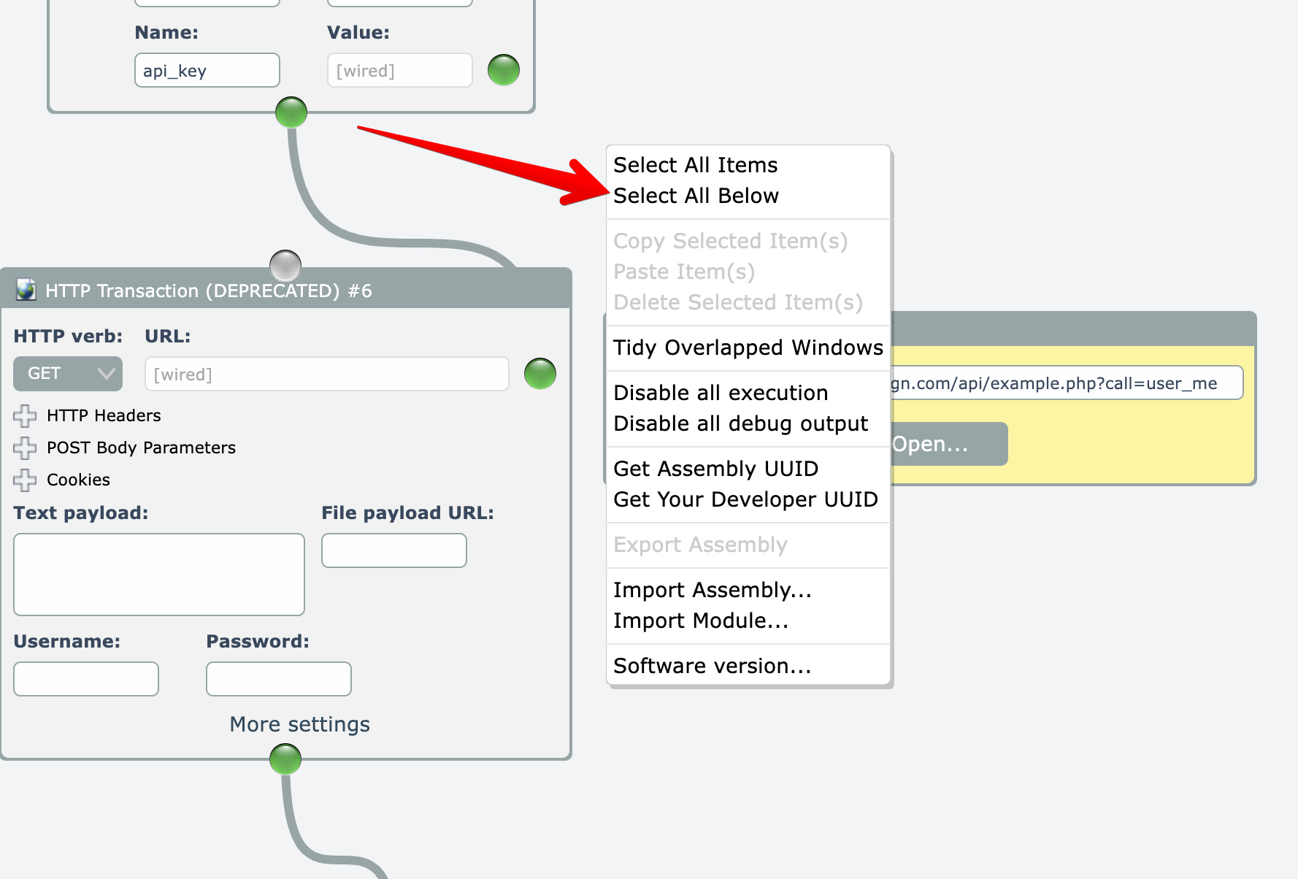Click gray input node atop HTTP Transaction
Screen dimensions: 1298x879
pyautogui.click(x=285, y=265)
